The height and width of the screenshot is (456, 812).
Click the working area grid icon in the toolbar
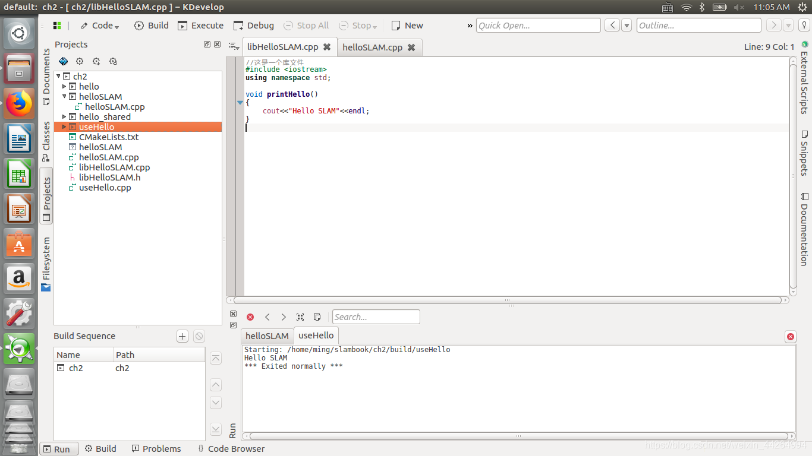point(57,26)
